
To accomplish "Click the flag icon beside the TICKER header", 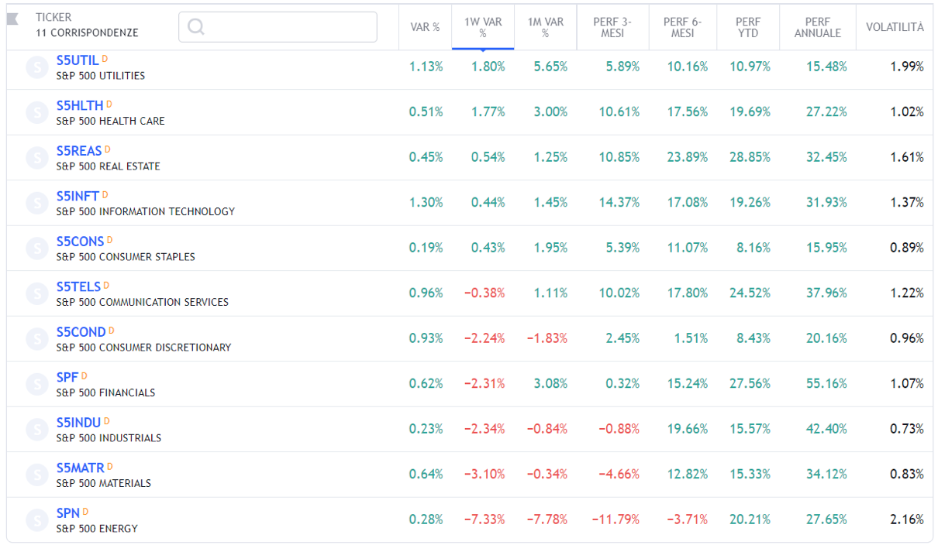I will coord(12,19).
